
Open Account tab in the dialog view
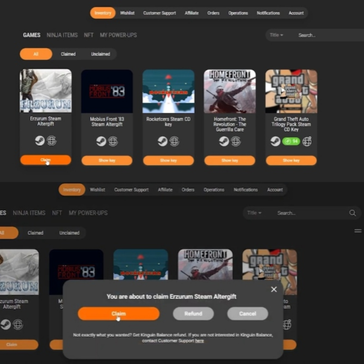tap(275, 190)
